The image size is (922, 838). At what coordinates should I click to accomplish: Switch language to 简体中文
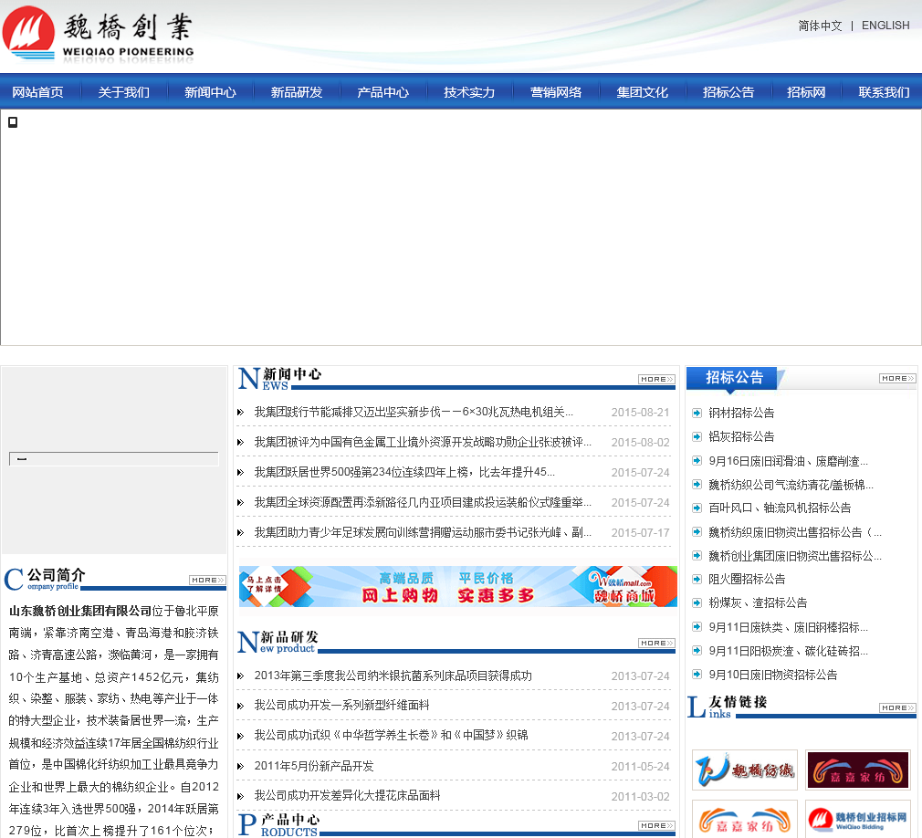[x=821, y=26]
